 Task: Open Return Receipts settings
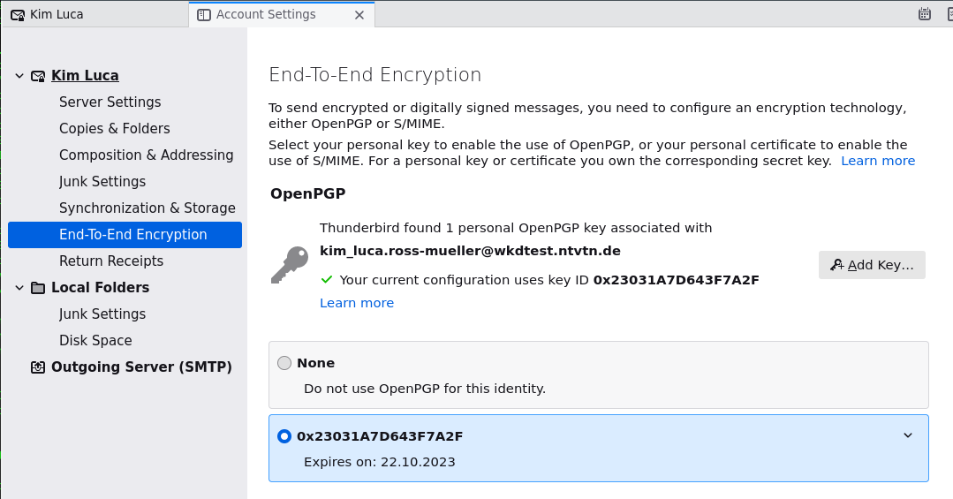[111, 261]
